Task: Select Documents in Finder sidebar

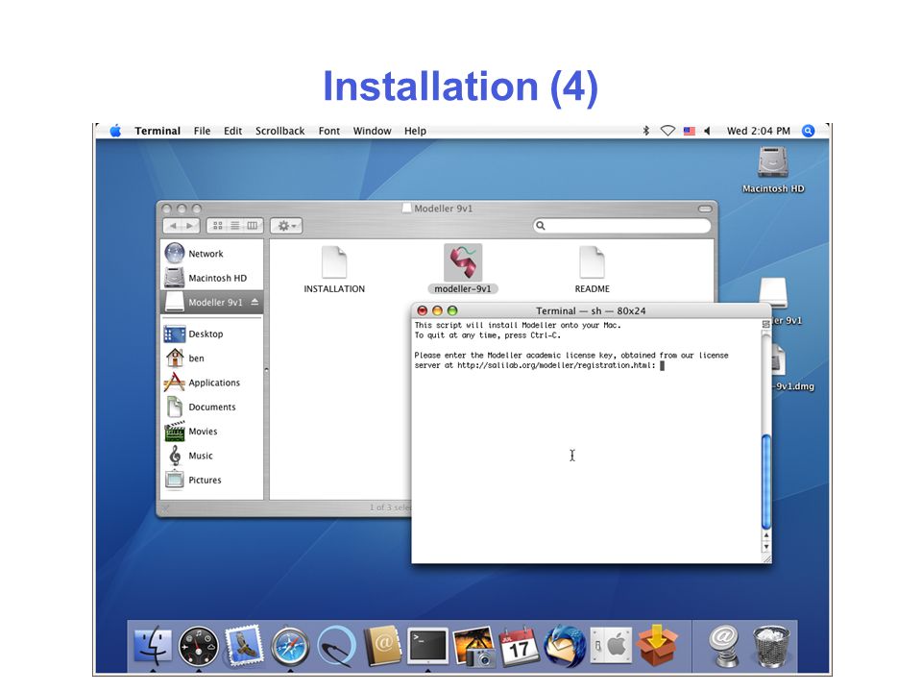Action: pos(211,407)
